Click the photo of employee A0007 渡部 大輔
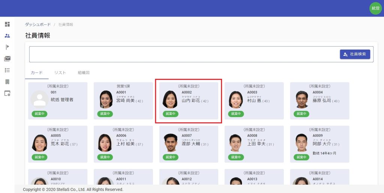 pyautogui.click(x=171, y=143)
